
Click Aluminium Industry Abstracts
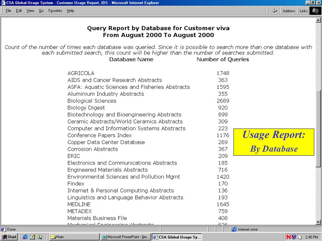click(x=106, y=94)
